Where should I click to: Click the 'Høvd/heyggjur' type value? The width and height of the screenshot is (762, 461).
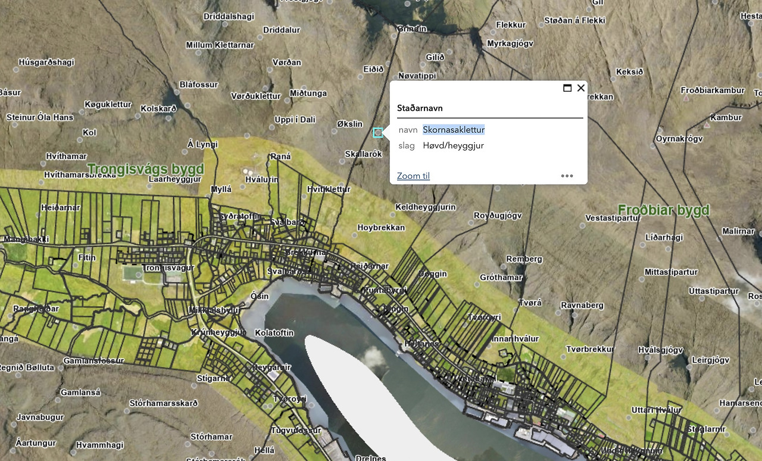click(x=453, y=145)
